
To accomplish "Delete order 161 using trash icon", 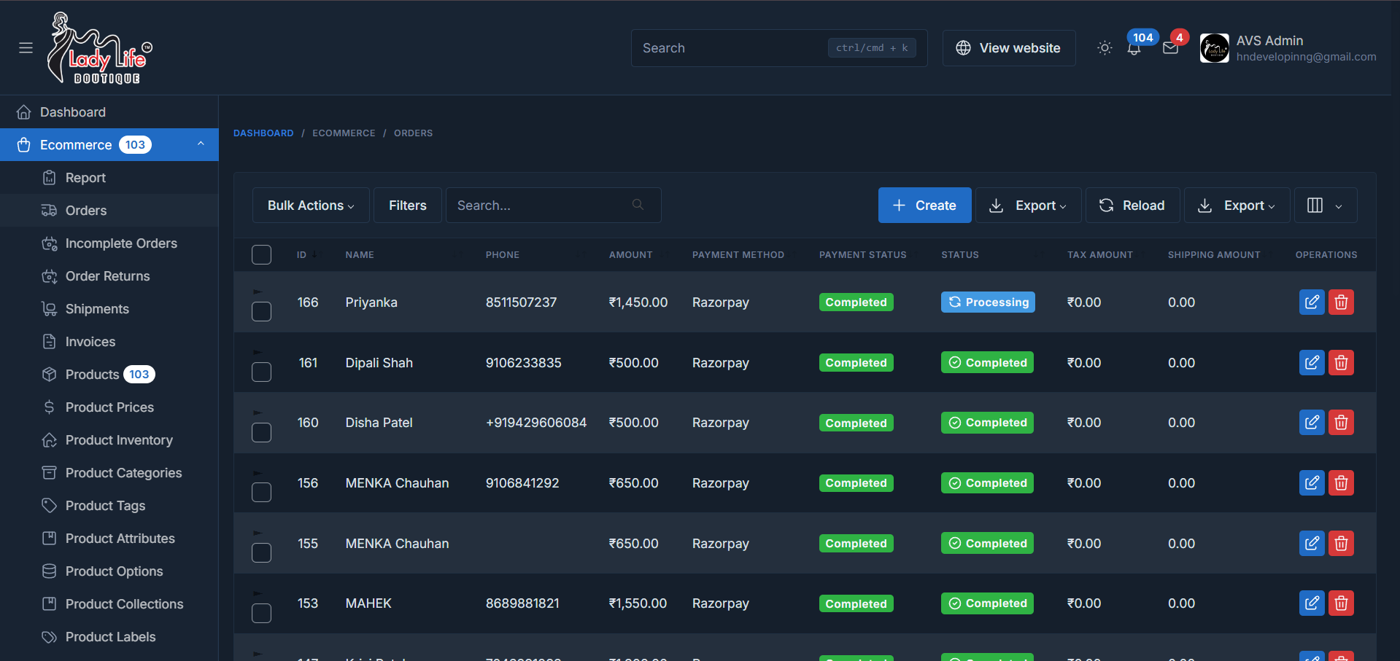I will (x=1341, y=363).
